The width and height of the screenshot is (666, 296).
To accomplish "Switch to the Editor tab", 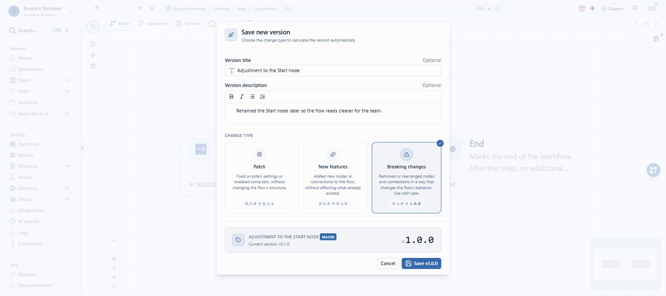I will tap(120, 24).
